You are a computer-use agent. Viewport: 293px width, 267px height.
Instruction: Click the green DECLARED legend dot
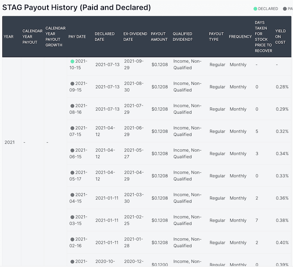point(255,9)
